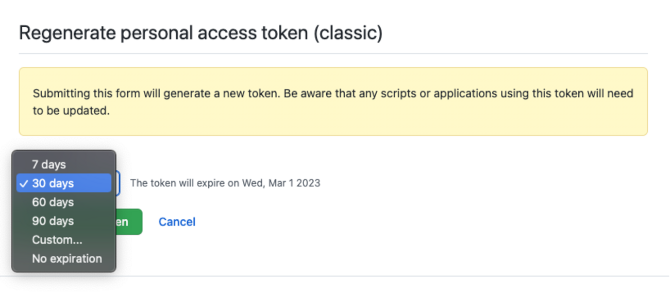Click the expiration select box edge behind menu
This screenshot has height=297, width=670.
click(x=118, y=184)
